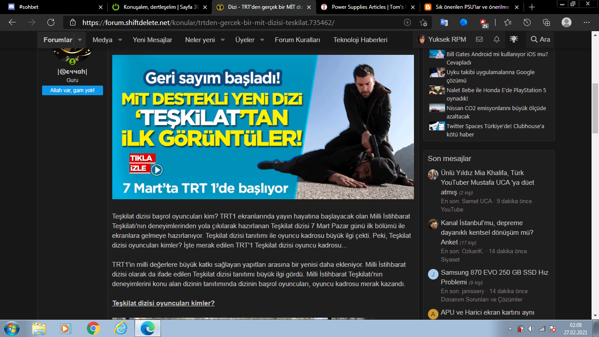The height and width of the screenshot is (337, 599).
Task: Open the blue globe extension
Action: click(x=464, y=22)
